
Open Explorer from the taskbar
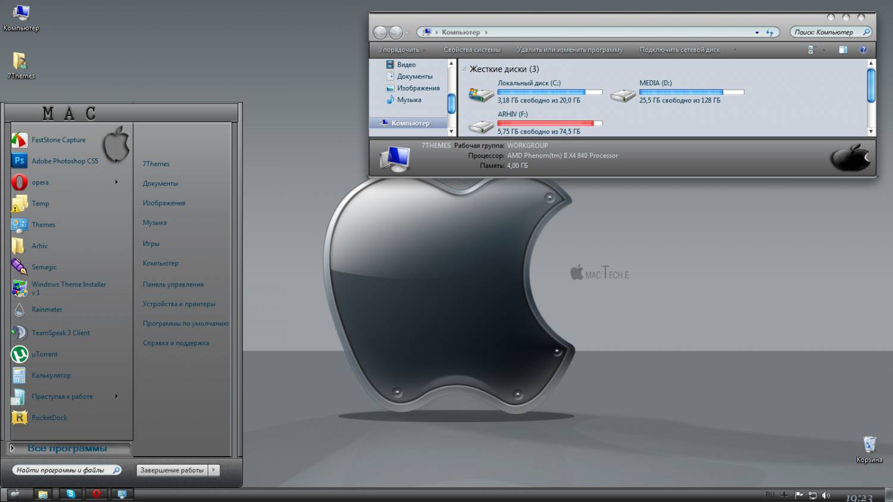tap(43, 494)
